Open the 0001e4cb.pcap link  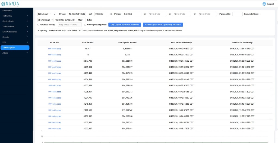pyautogui.click(x=55, y=110)
